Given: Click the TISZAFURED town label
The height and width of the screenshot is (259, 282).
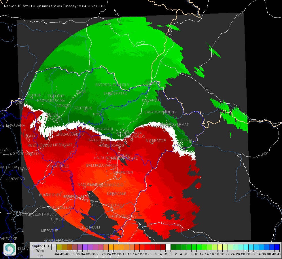Looking at the screenshot, I should click(x=59, y=166).
